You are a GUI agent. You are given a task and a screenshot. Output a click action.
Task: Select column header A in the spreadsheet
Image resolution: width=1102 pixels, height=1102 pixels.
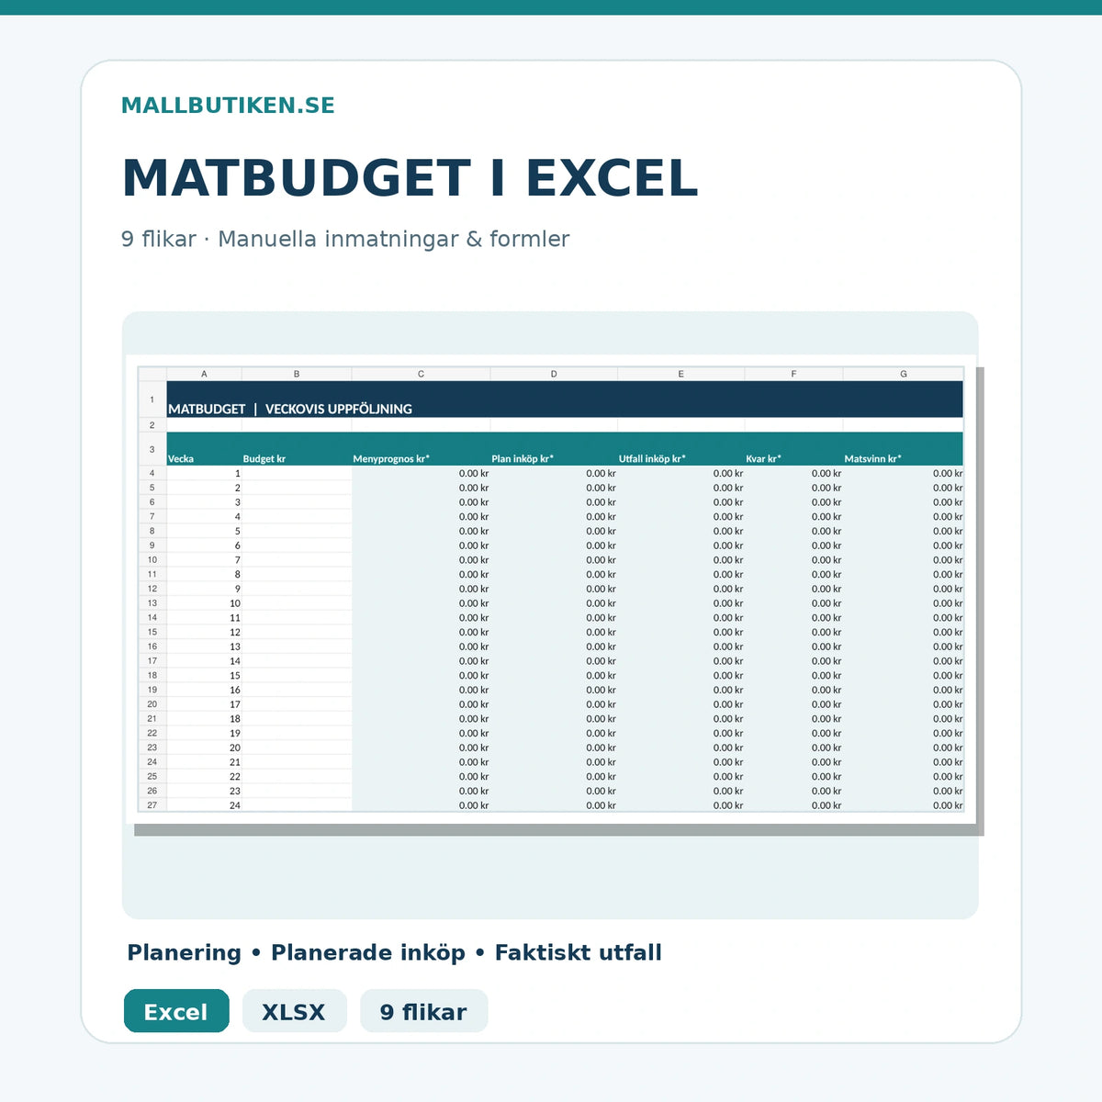[204, 374]
